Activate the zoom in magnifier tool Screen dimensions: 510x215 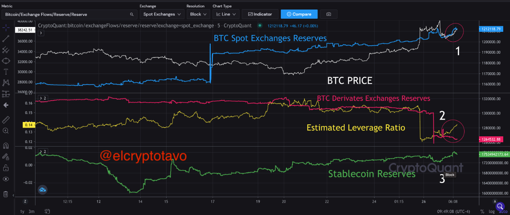pos(6,130)
